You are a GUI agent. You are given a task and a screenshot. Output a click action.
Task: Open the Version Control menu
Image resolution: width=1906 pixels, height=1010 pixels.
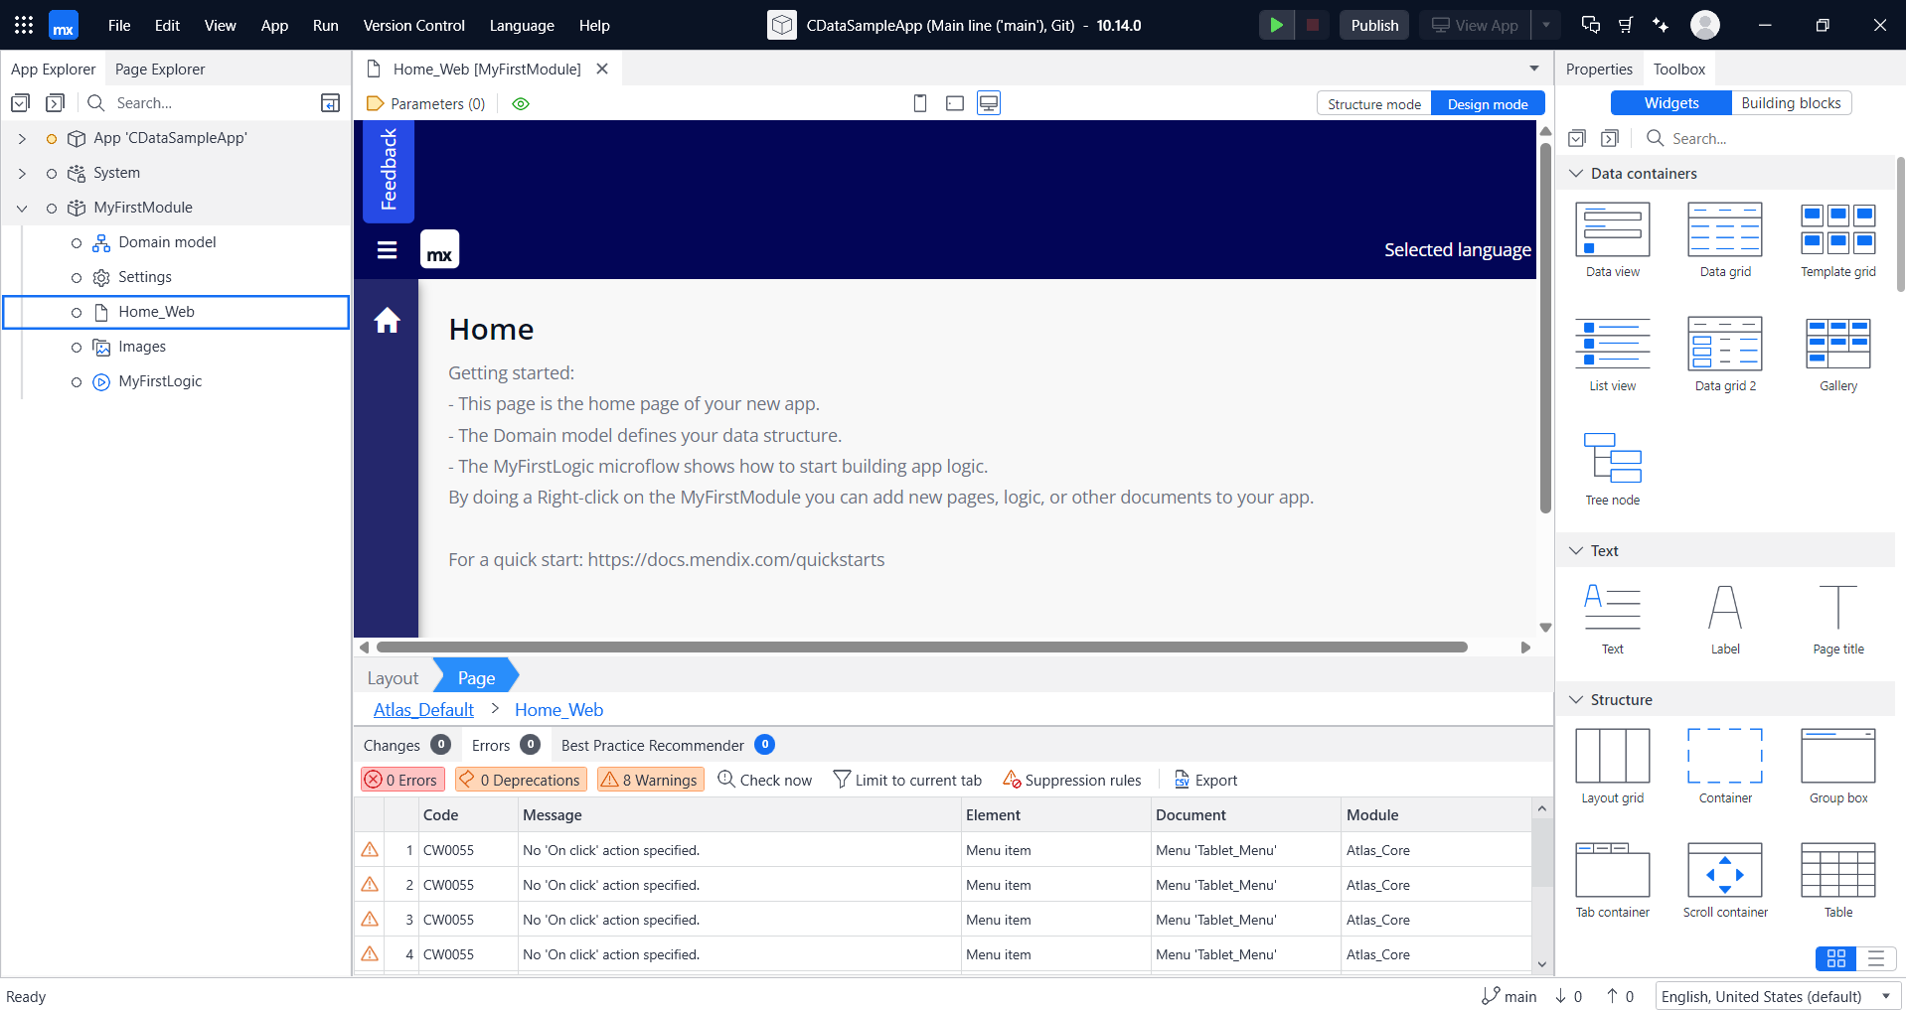(413, 25)
